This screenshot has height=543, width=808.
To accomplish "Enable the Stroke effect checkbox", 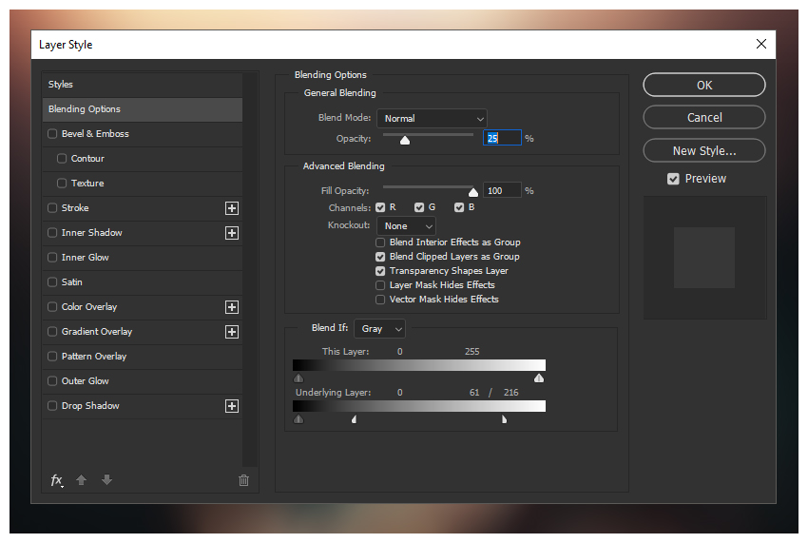I will [52, 208].
